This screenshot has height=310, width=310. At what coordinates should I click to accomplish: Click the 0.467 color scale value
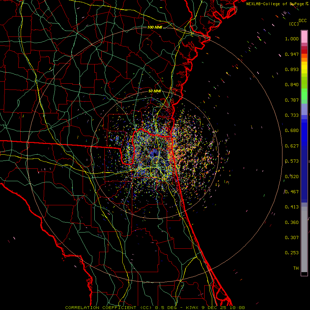[292, 192]
